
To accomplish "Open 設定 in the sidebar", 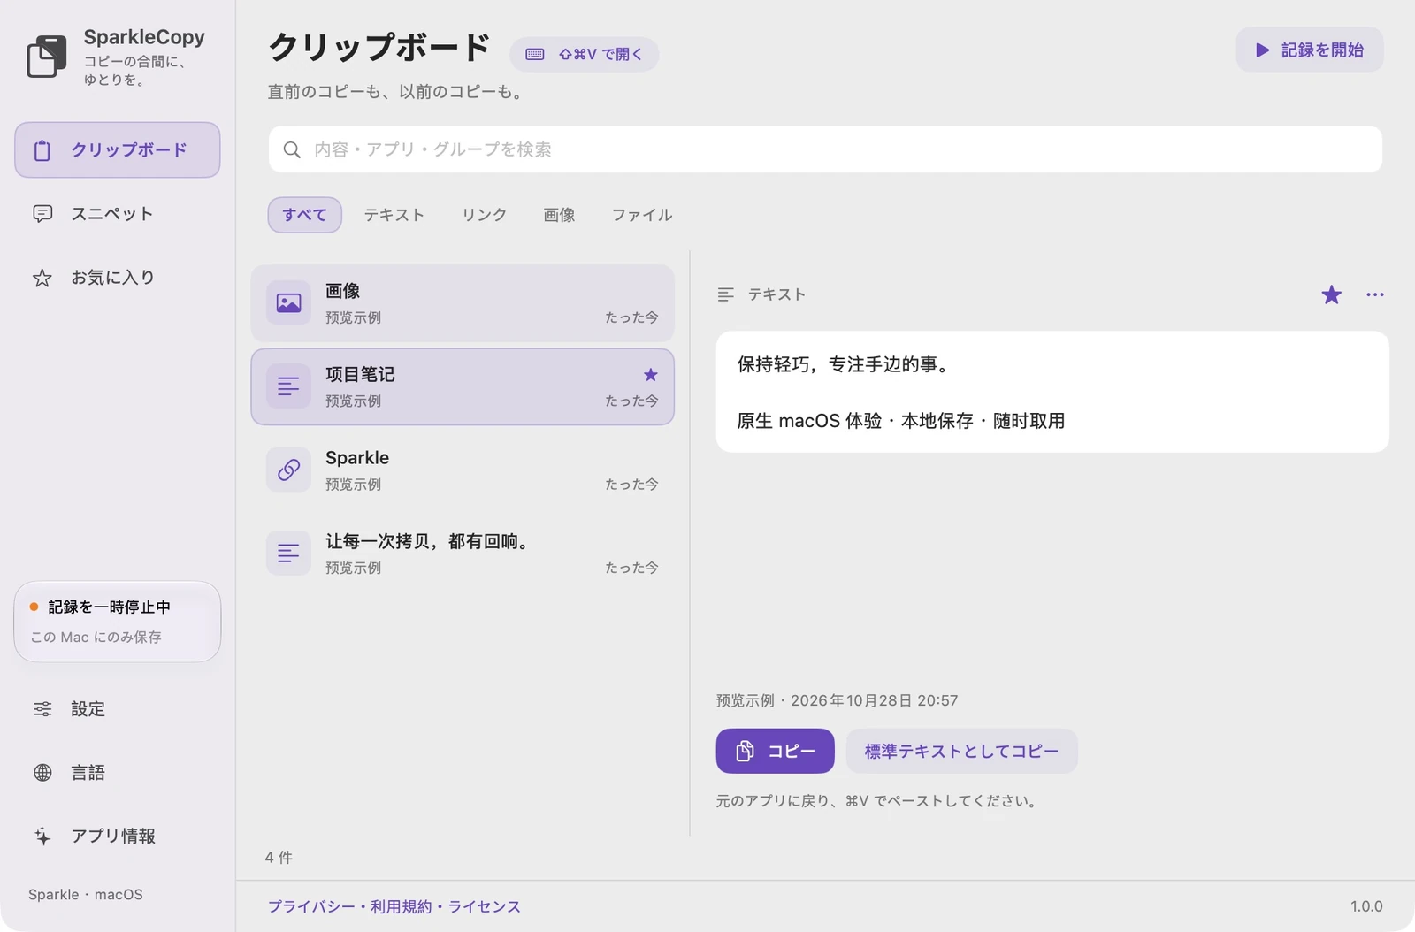I will point(118,708).
